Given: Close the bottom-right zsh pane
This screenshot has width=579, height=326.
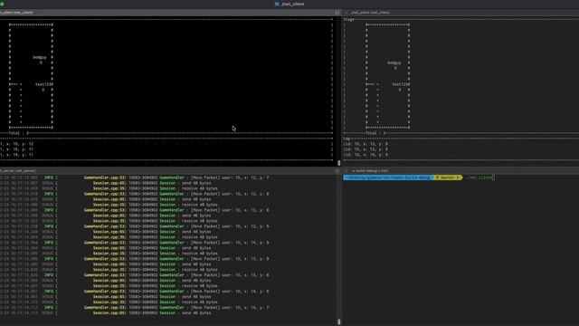Looking at the screenshot, I should point(346,171).
